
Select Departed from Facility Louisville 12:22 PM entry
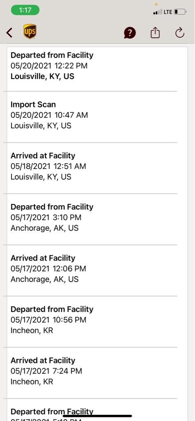tap(92, 69)
